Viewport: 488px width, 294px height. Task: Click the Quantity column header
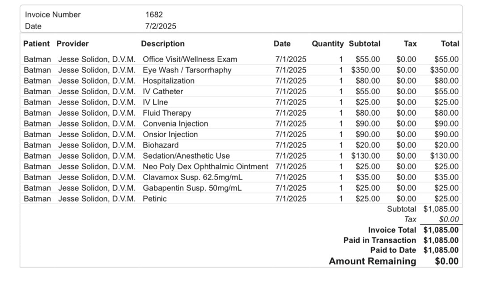coord(328,44)
